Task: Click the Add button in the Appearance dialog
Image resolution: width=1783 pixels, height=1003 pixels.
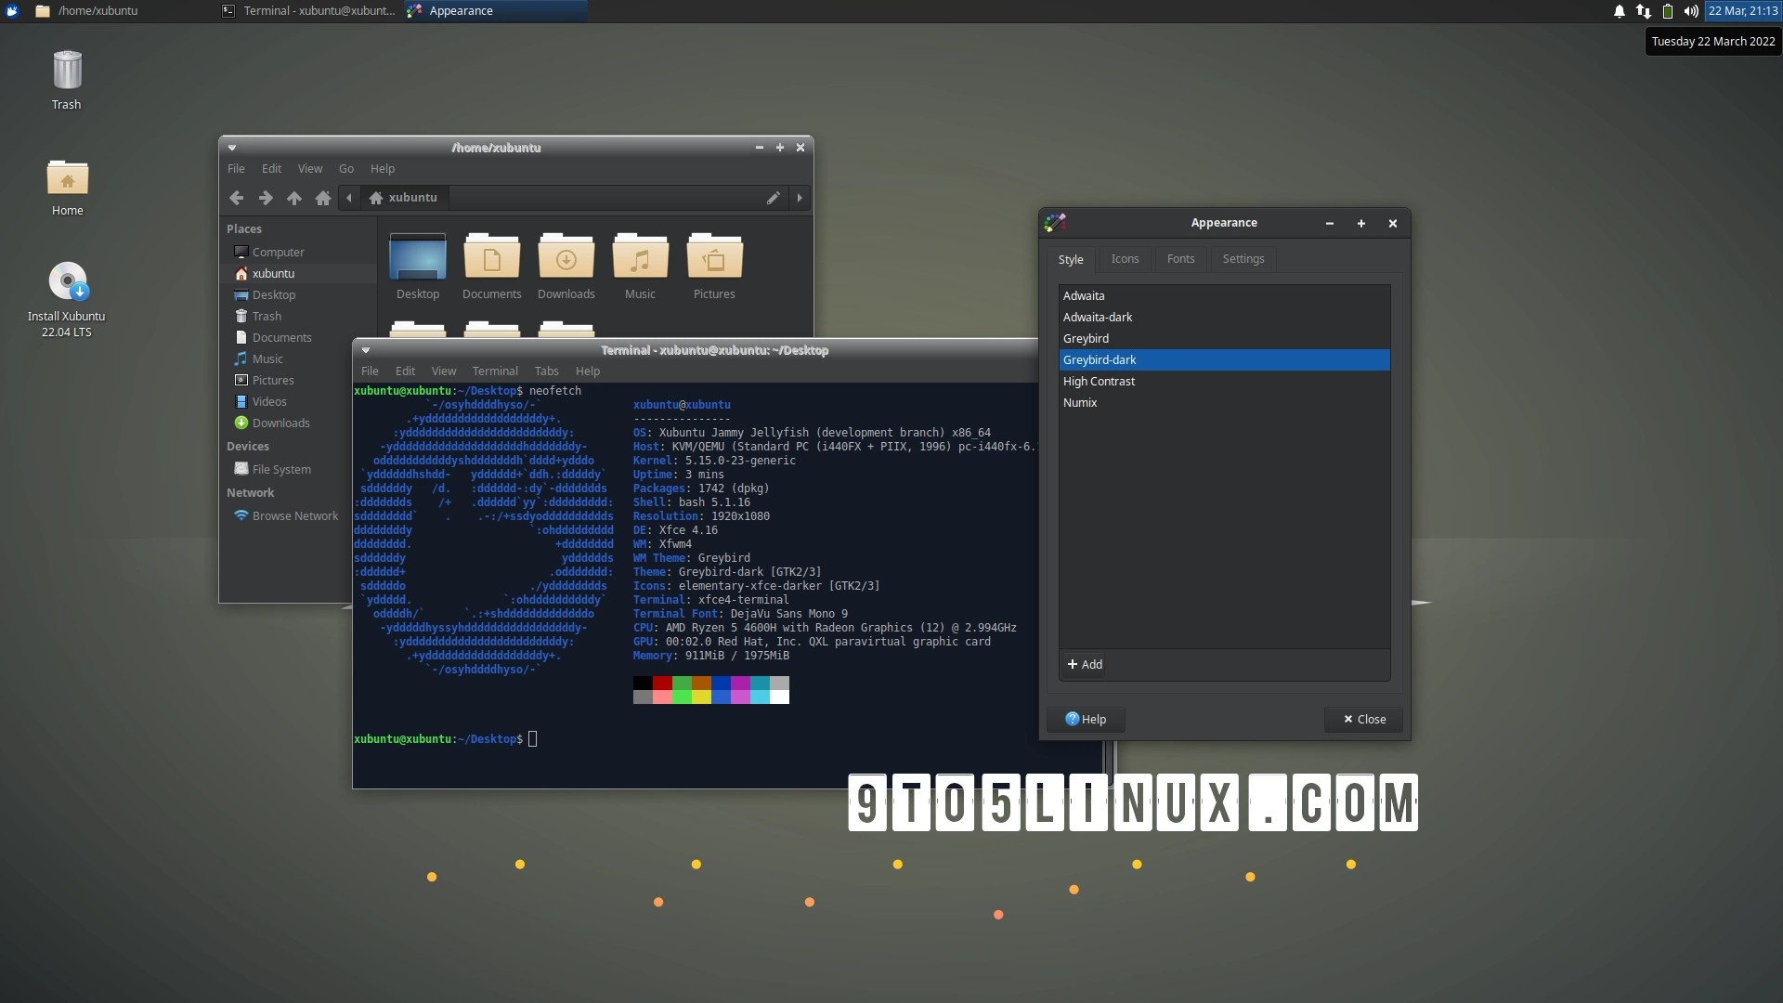Action: click(x=1084, y=664)
